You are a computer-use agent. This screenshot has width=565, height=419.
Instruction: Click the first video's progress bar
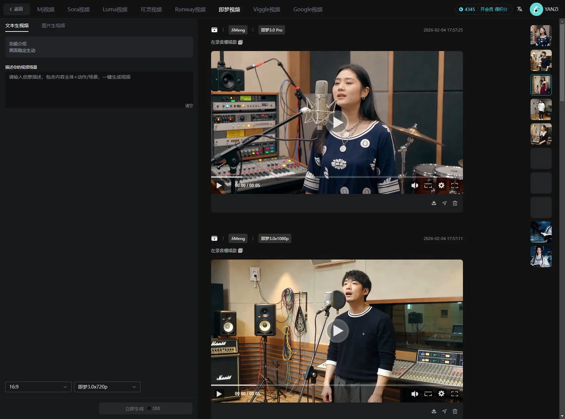click(337, 177)
